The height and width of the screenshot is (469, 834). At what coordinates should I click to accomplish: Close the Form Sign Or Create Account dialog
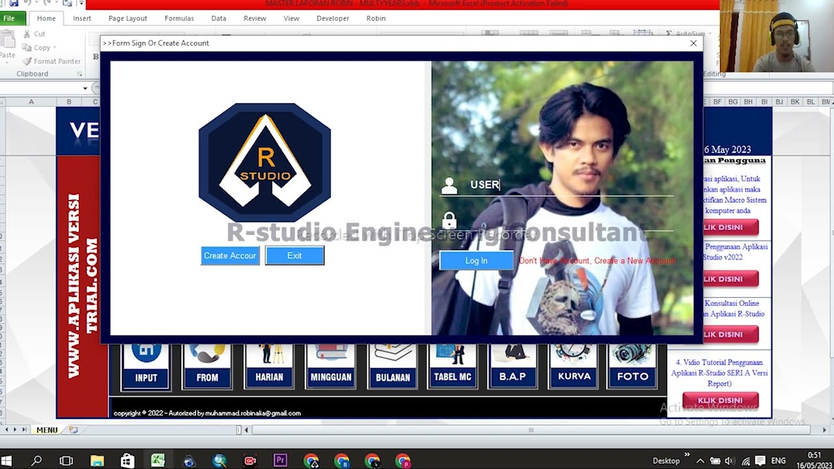693,43
